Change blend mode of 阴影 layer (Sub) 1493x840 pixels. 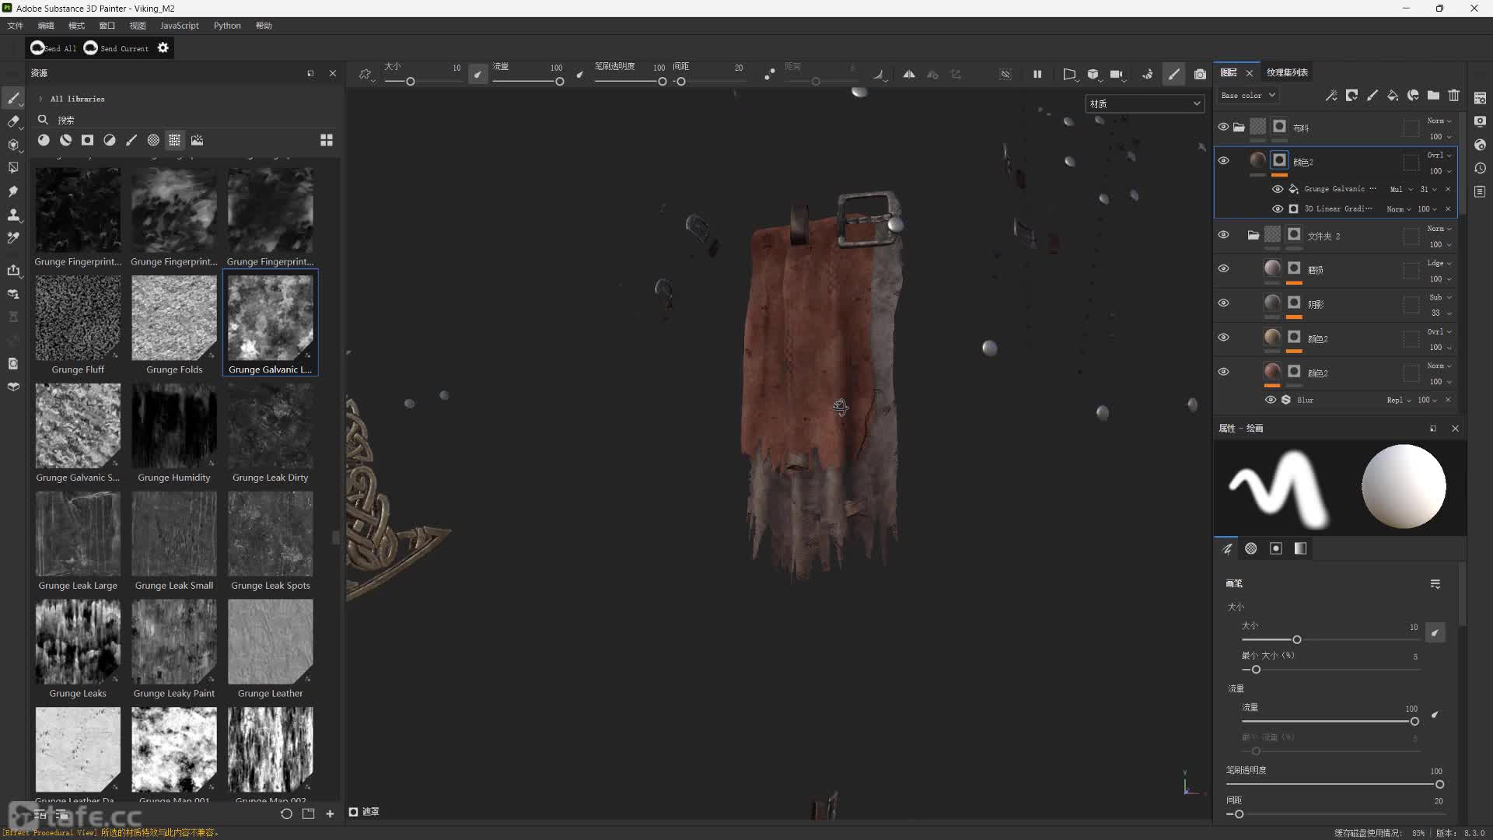[1440, 297]
